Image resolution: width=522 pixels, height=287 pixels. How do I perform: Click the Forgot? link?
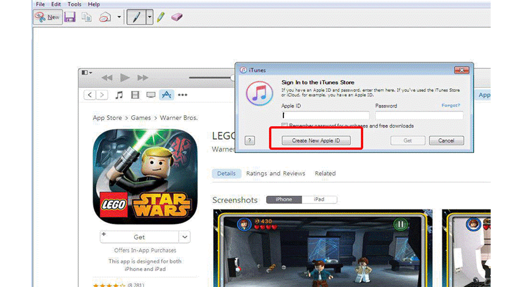tap(451, 105)
